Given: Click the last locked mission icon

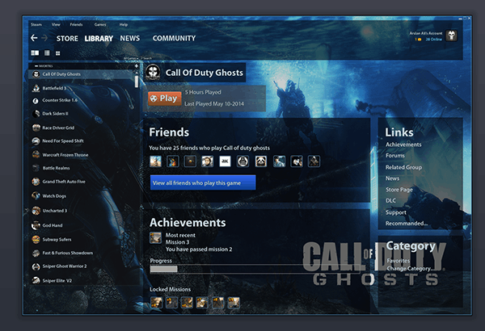Looking at the screenshot, I should pyautogui.click(x=234, y=302).
